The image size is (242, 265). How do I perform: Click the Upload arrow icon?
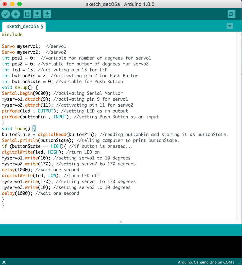(x=16, y=14)
